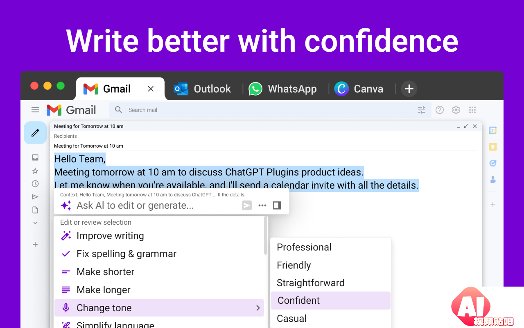
Task: Open new browser tab with plus button
Action: (409, 89)
